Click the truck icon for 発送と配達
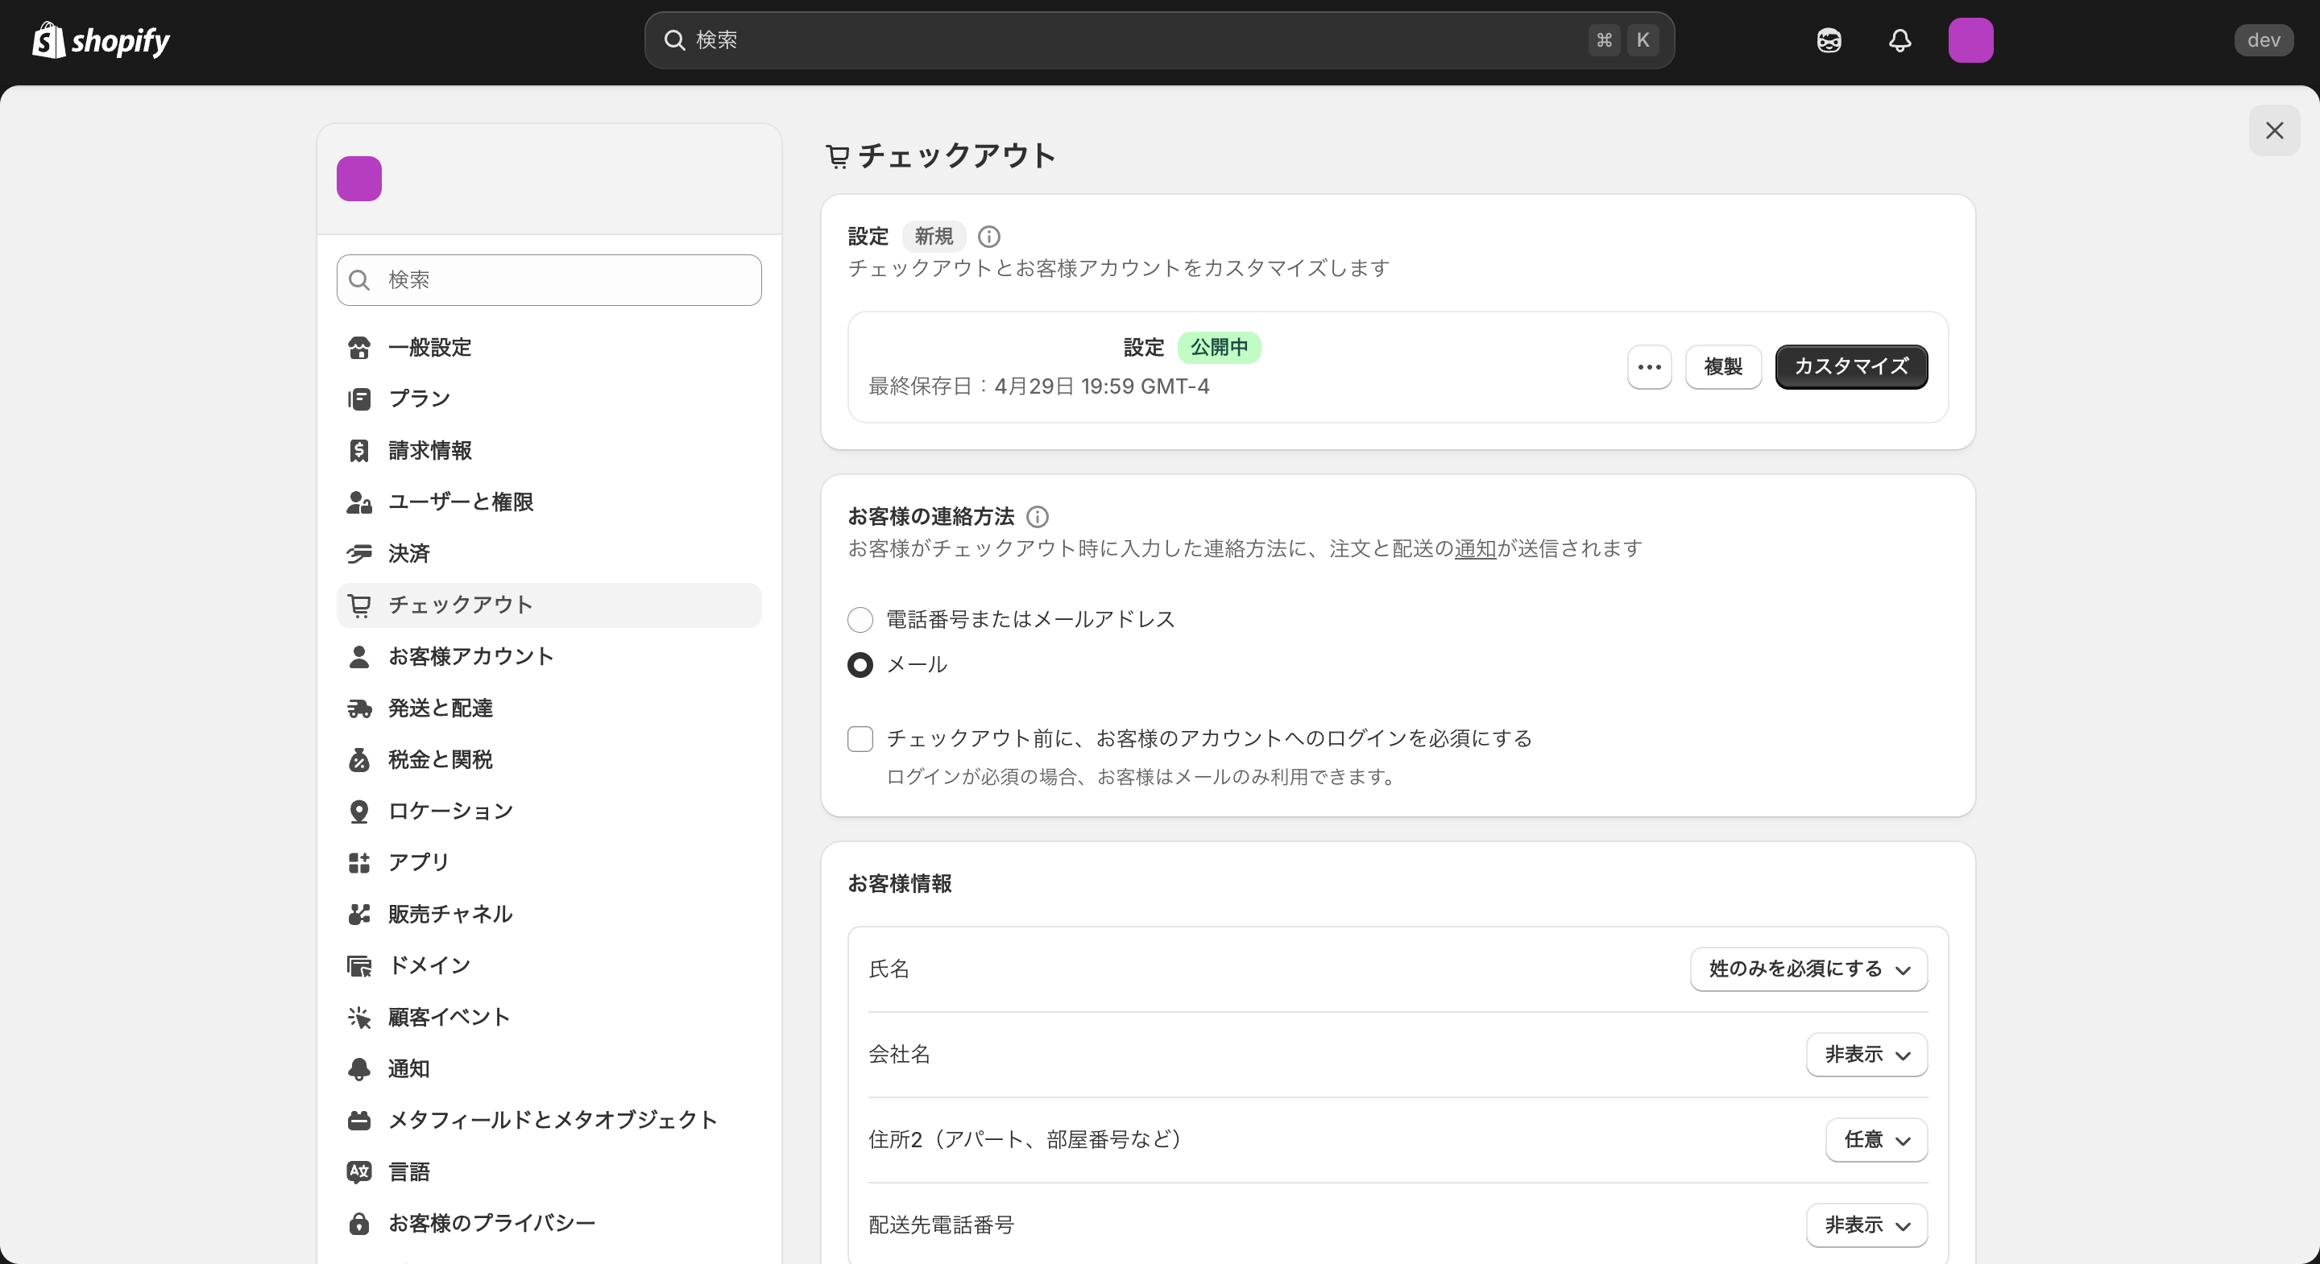 click(359, 708)
